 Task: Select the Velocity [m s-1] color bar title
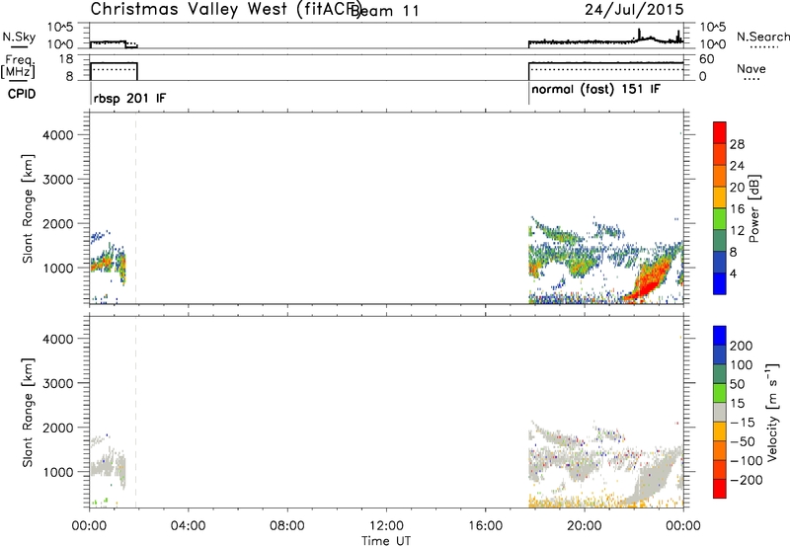pyautogui.click(x=772, y=412)
